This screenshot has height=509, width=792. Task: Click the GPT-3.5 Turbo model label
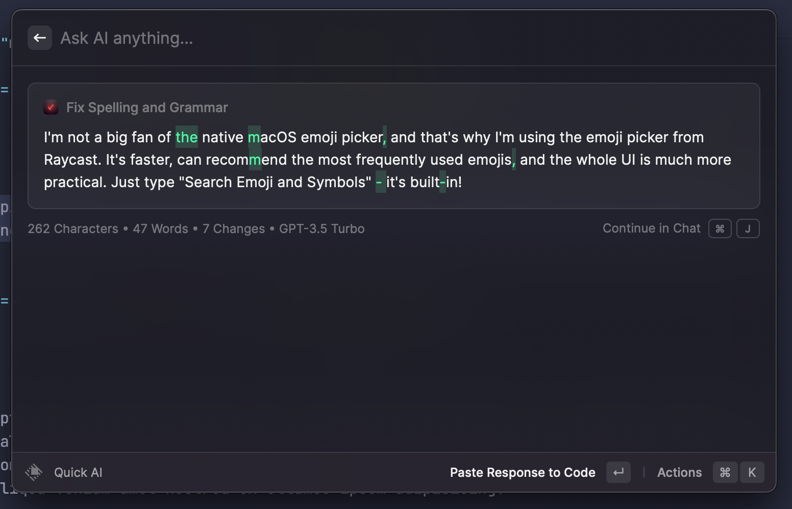pyautogui.click(x=321, y=228)
